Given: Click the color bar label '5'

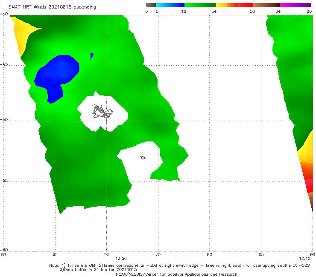Looking at the screenshot, I should tap(157, 11).
